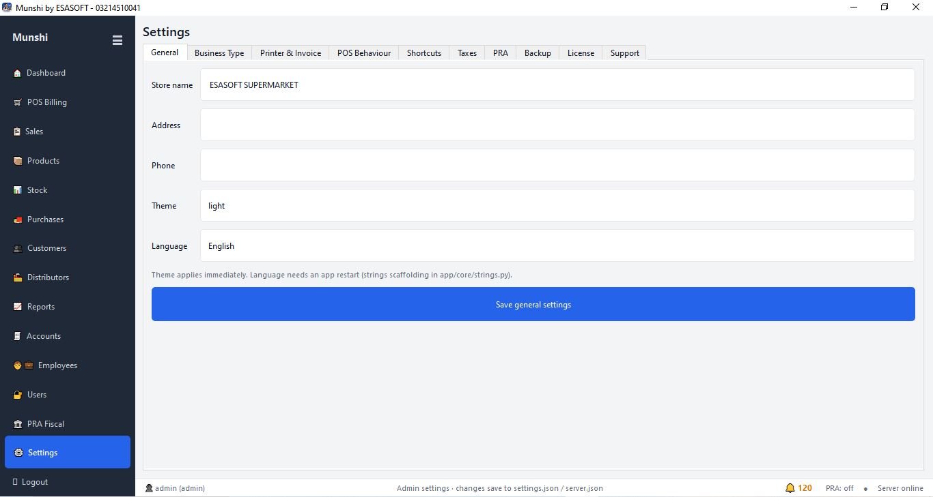Open the PRA Fiscal section
933x497 pixels.
tap(67, 424)
